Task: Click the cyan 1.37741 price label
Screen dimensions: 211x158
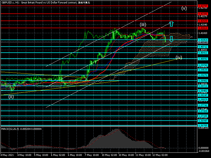Action: coord(203,105)
